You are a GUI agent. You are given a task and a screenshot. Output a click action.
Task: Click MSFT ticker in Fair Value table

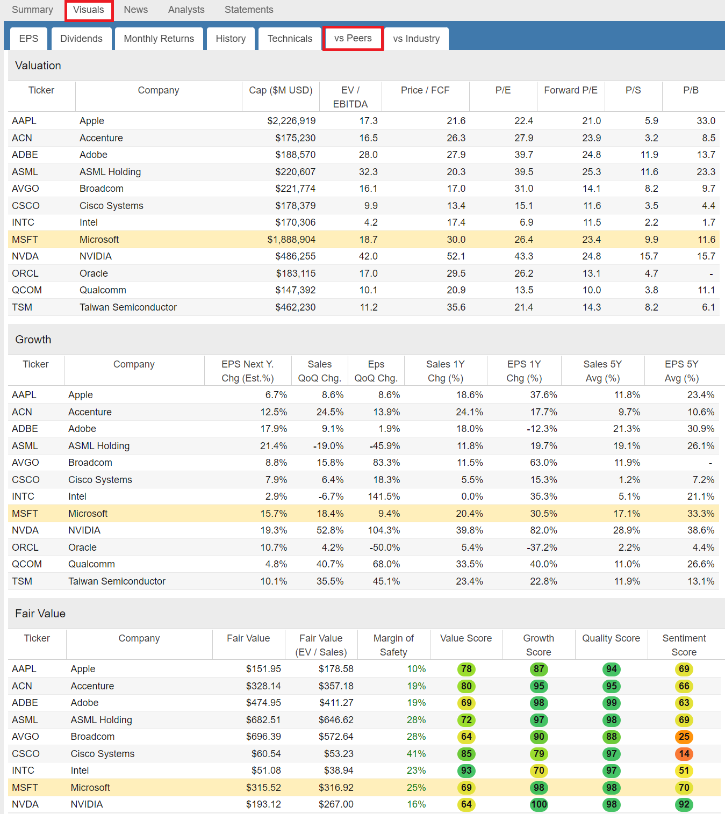click(25, 788)
